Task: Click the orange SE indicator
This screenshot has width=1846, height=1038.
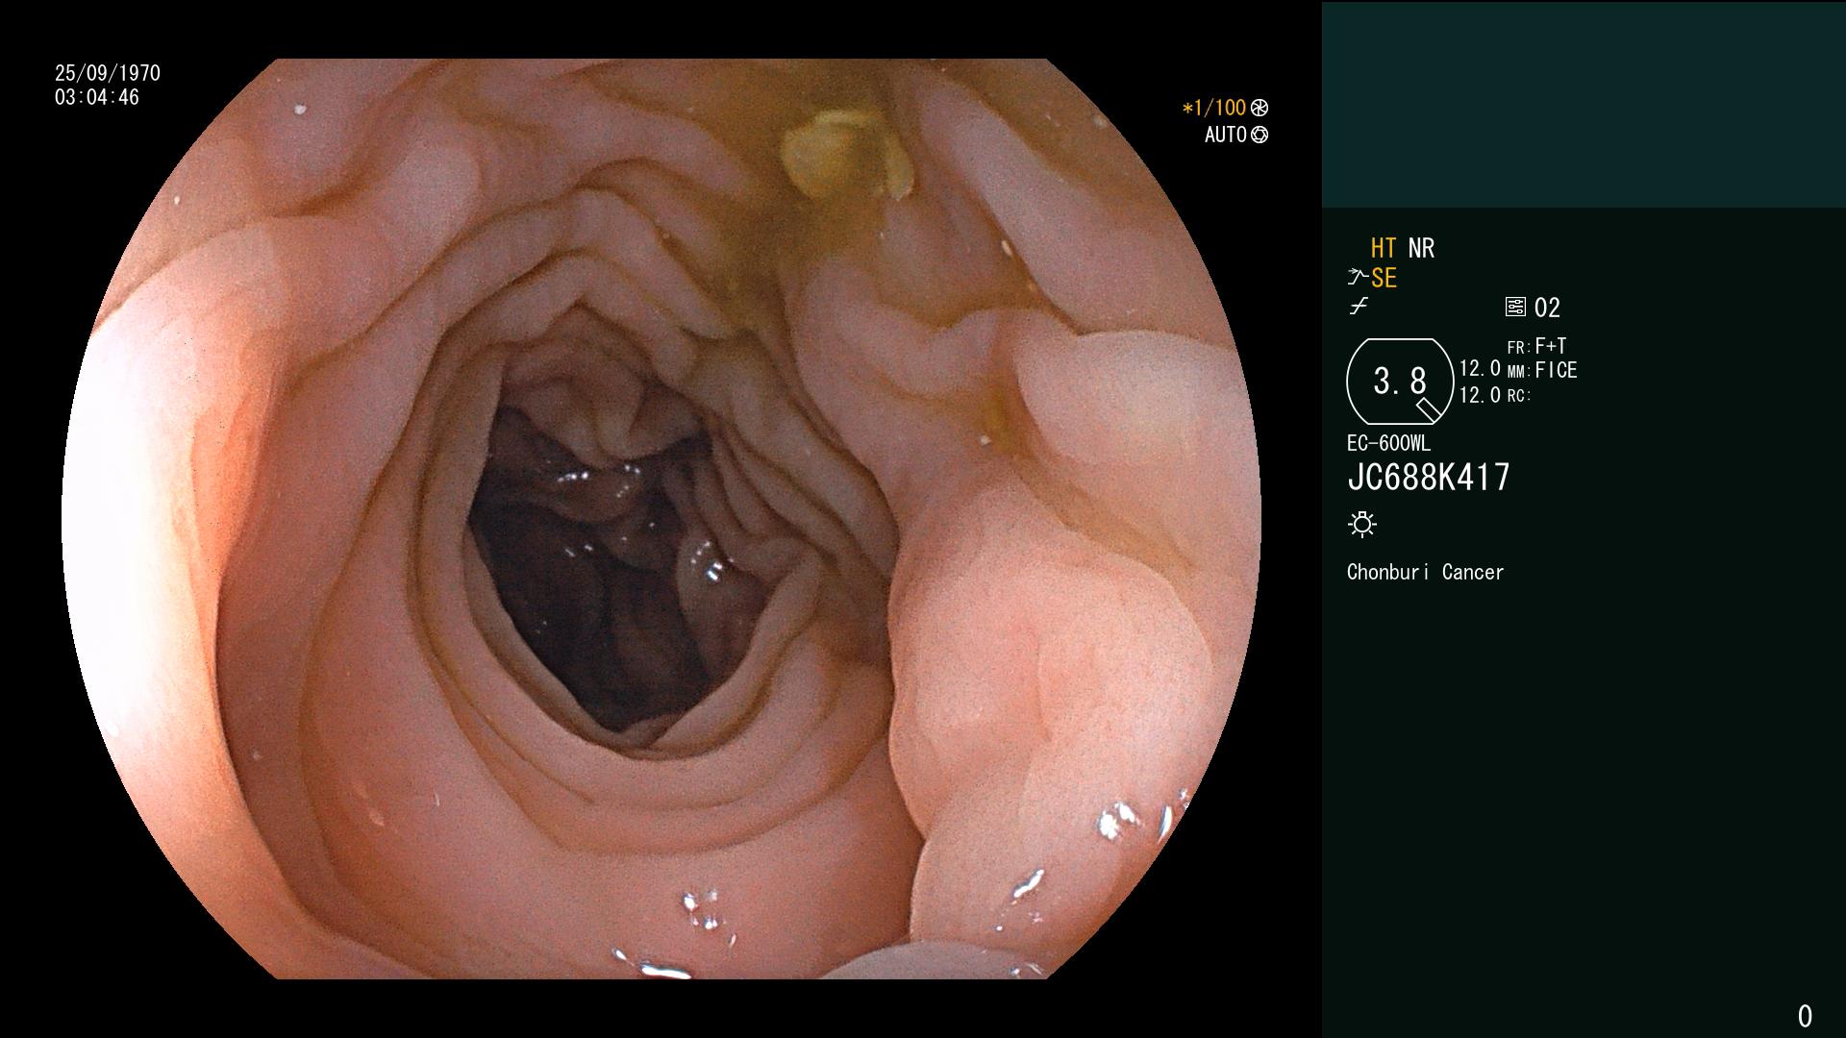Action: pos(1384,279)
